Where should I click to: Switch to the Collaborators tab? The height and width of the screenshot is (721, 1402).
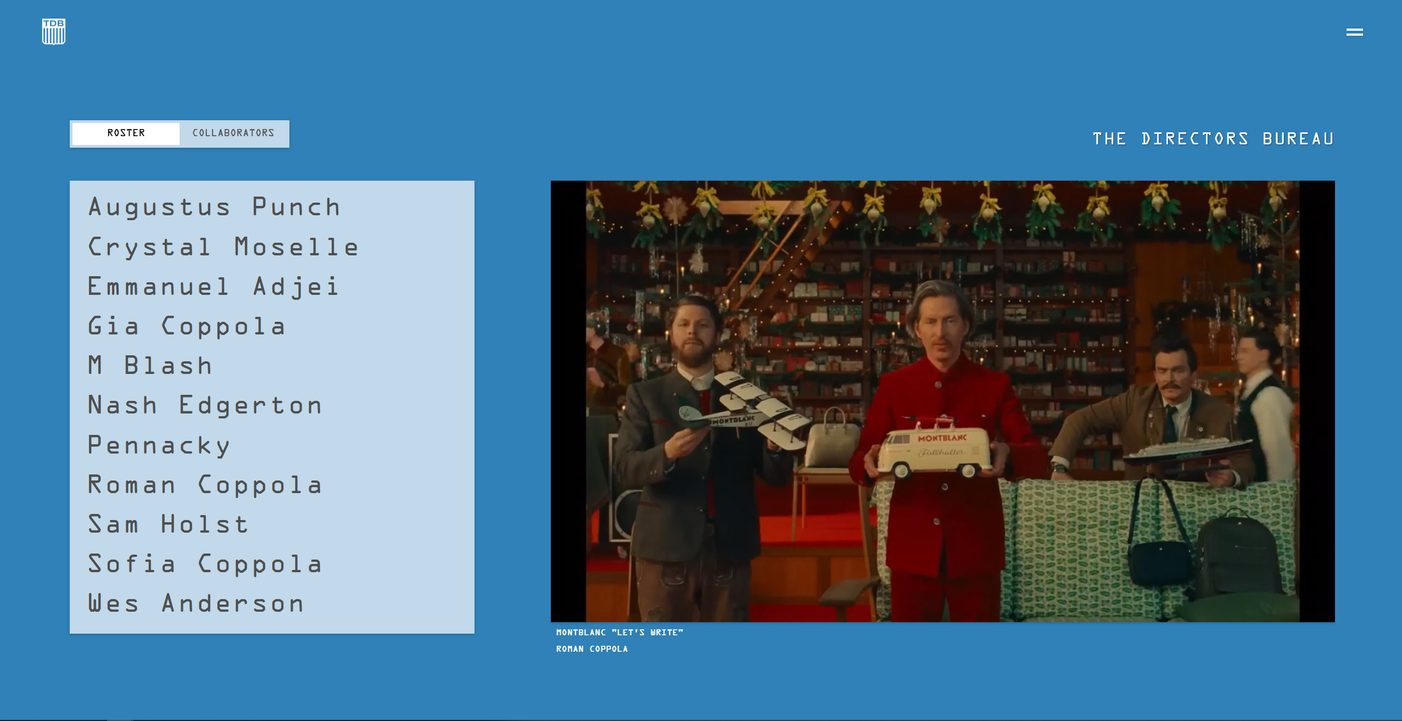point(233,133)
